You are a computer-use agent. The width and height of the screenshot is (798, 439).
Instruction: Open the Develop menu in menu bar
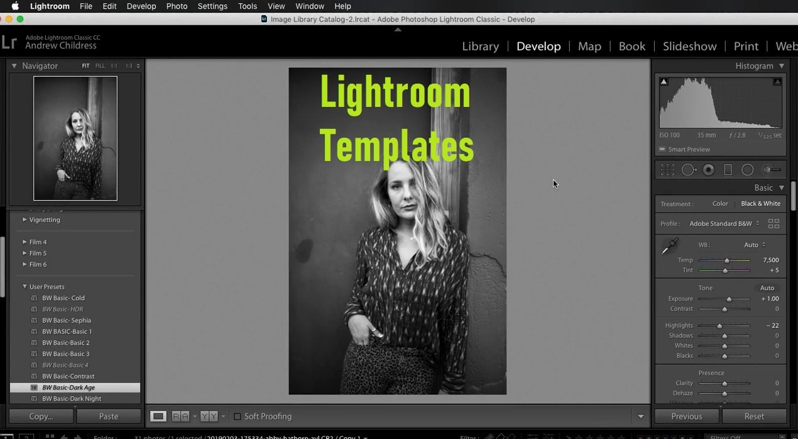[141, 6]
